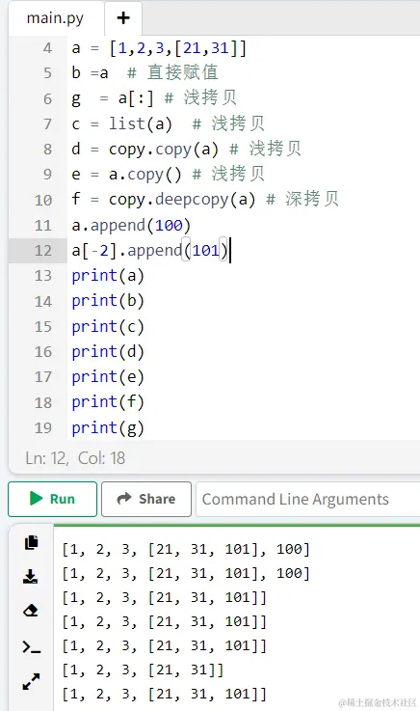
Task: Place cursor on the a.append(100) line
Action: pyautogui.click(x=131, y=225)
